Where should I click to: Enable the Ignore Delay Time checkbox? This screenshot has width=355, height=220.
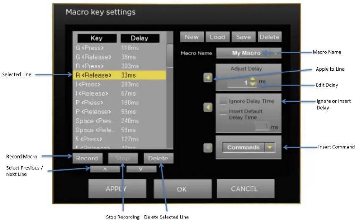(223, 101)
